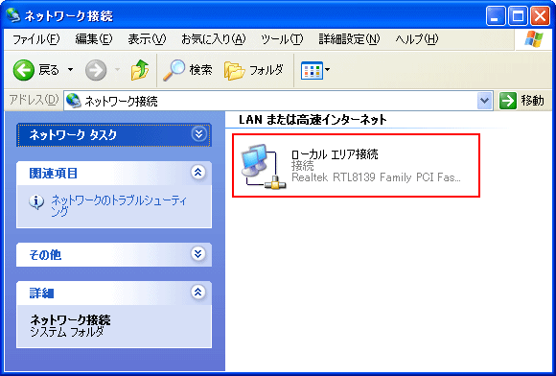This screenshot has height=376, width=556.
Task: Select the Local Area Connection (ローカル エリア接続) icon
Action: click(x=263, y=166)
